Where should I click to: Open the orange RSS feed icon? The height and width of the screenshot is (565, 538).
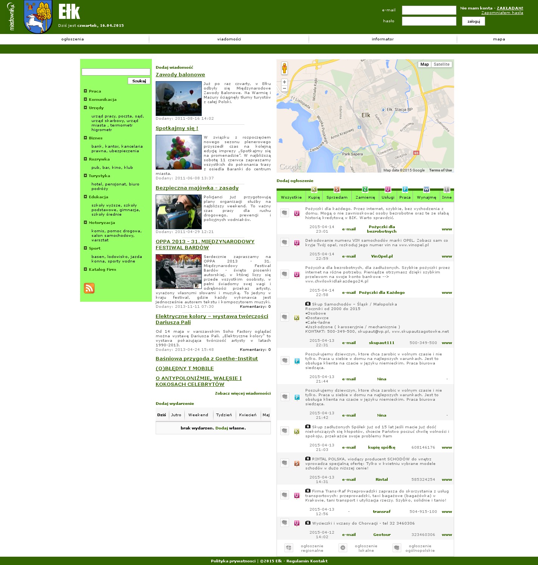tap(89, 288)
